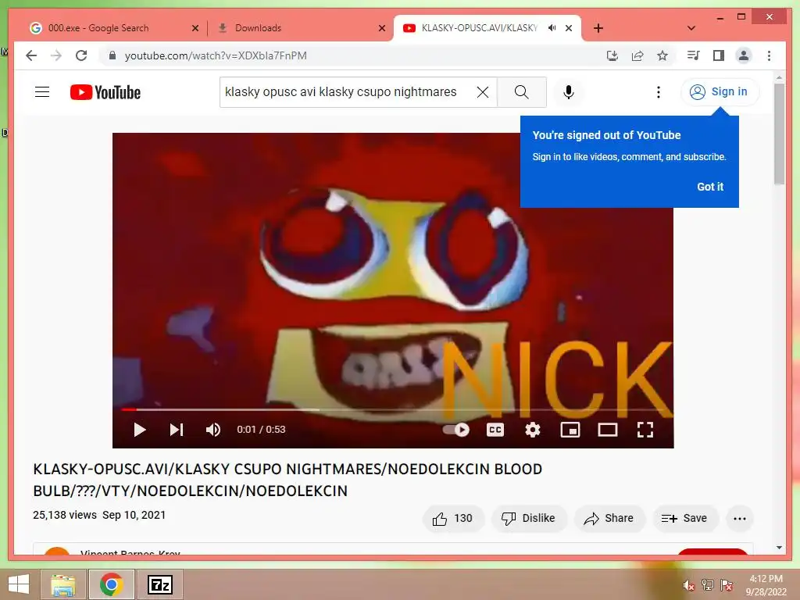Open a new Chrome tab
The height and width of the screenshot is (600, 800).
click(x=598, y=28)
